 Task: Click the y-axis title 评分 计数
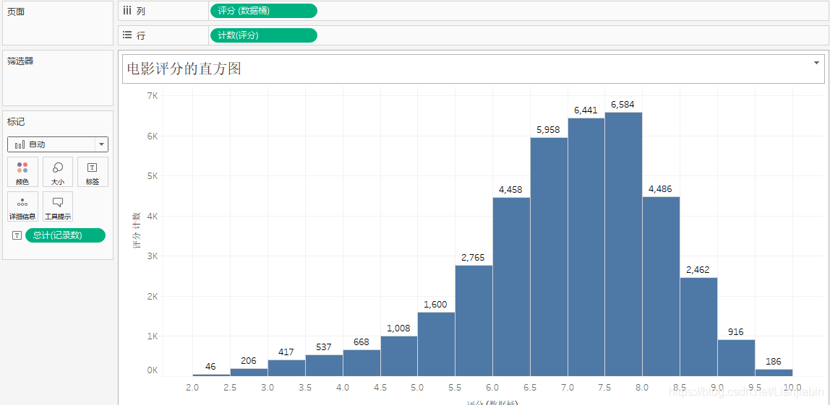136,230
